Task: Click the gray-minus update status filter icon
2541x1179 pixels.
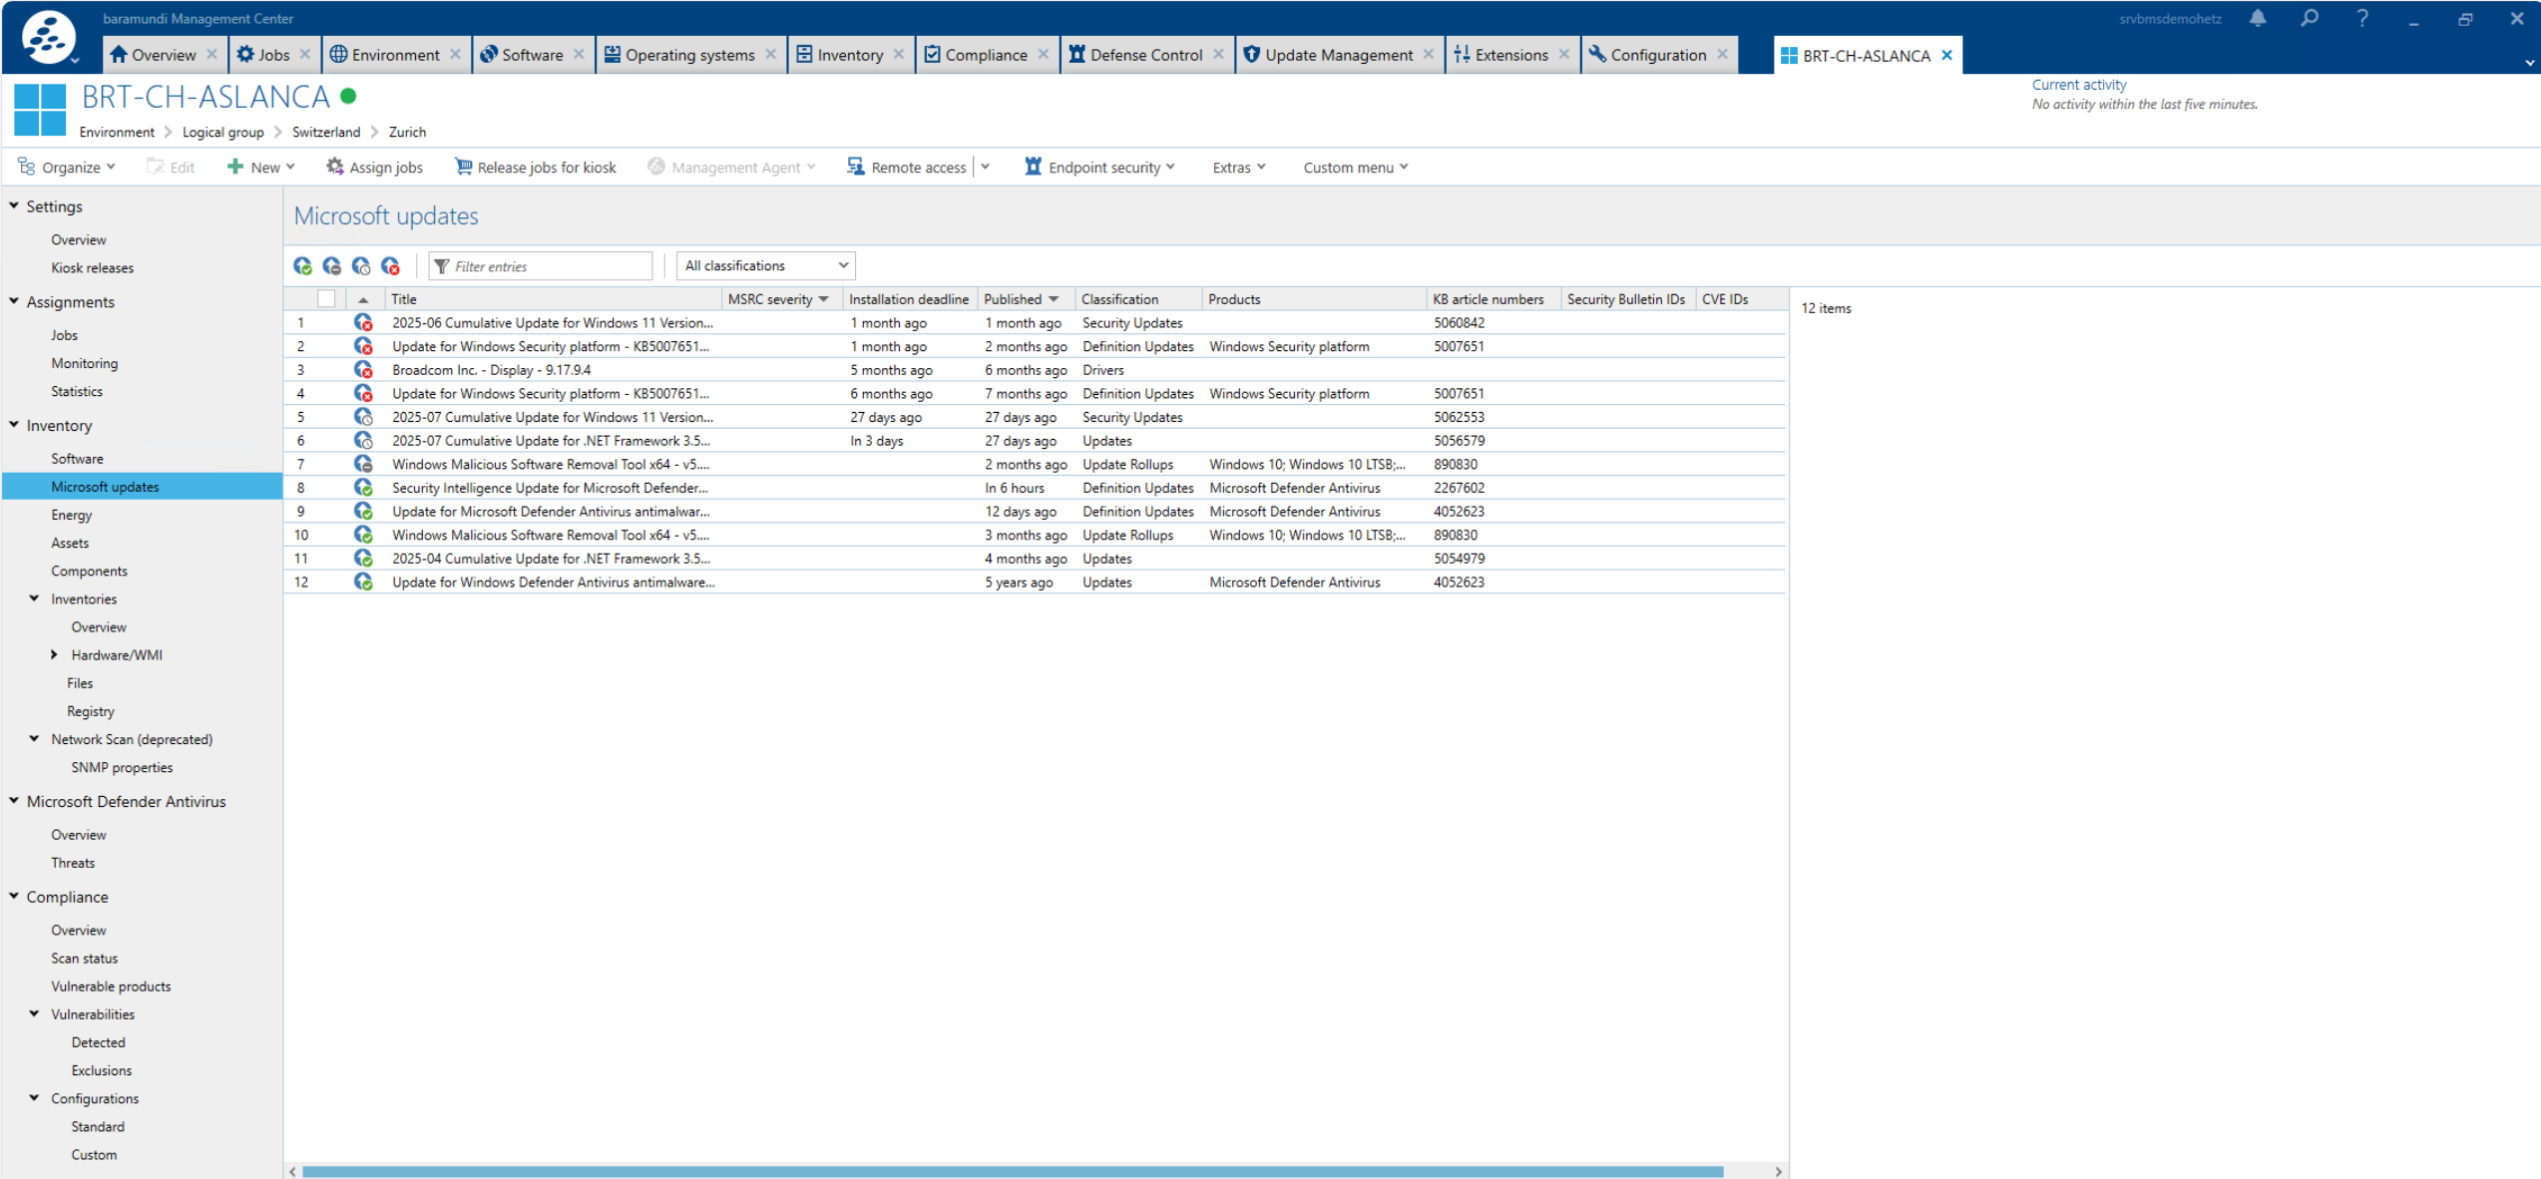Action: (332, 266)
